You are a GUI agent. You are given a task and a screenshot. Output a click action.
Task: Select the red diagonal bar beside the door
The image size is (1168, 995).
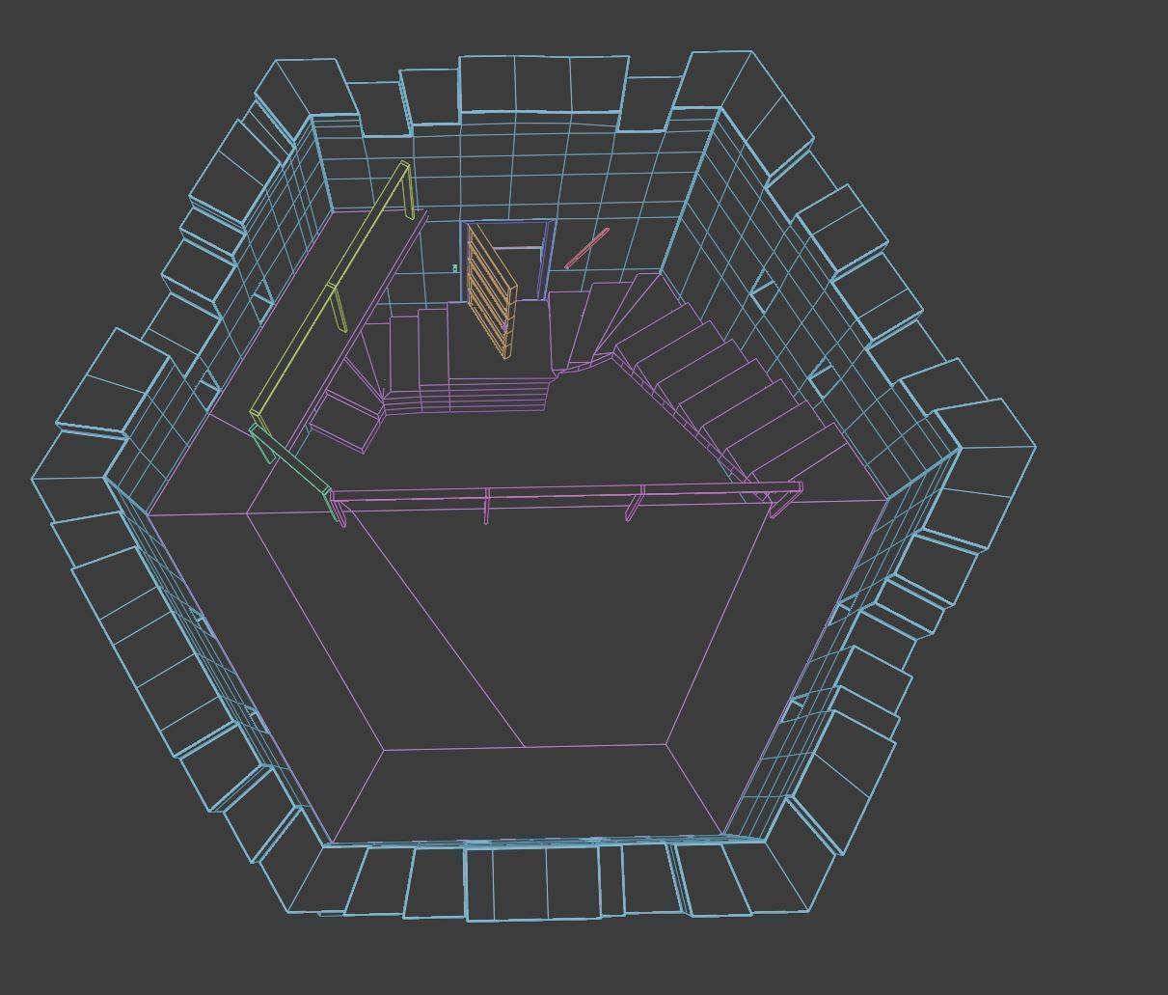click(x=586, y=248)
